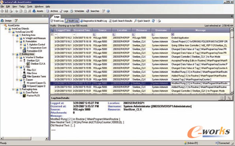This screenshot has width=235, height=146.
Task: Click the blue globe icon in the main toolbar
Action: coord(108,11)
